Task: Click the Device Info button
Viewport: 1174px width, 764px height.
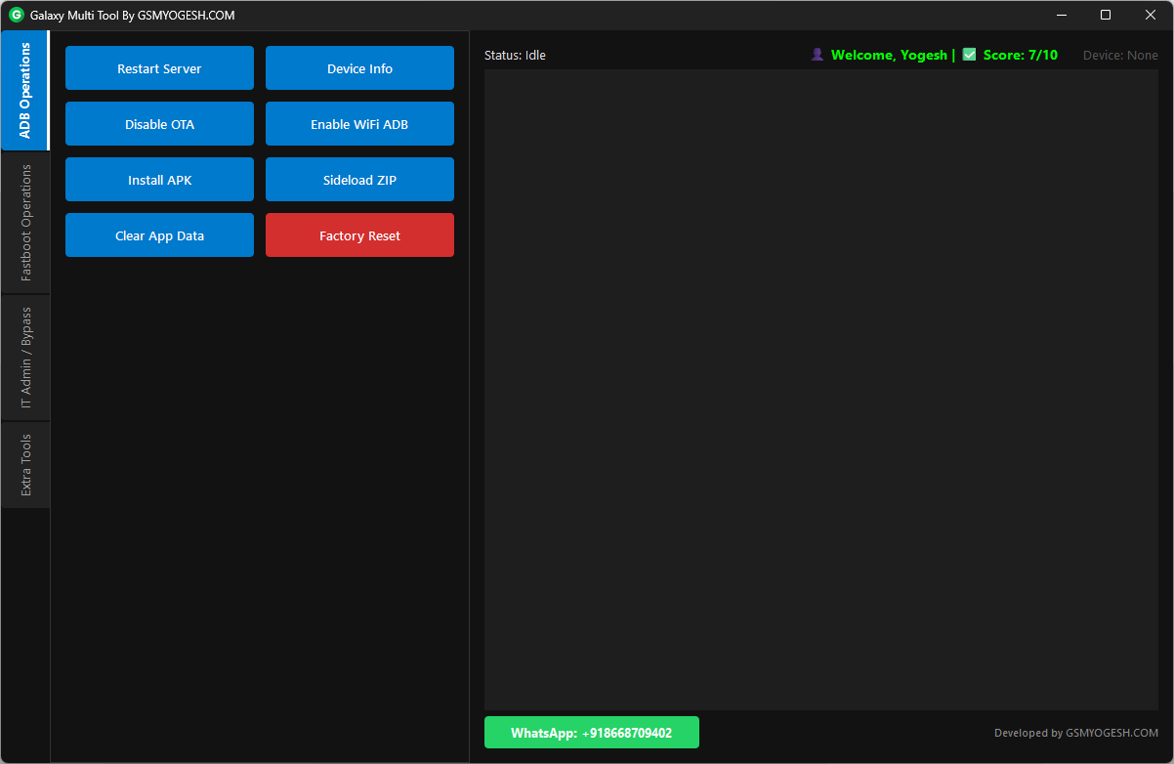Action: (359, 68)
